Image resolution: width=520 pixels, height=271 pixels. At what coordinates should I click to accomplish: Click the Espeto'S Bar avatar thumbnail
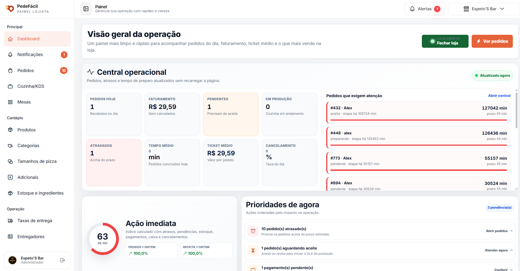tap(12, 260)
